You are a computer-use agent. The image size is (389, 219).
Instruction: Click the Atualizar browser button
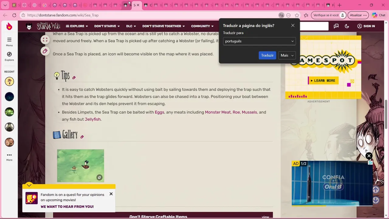coord(358,15)
